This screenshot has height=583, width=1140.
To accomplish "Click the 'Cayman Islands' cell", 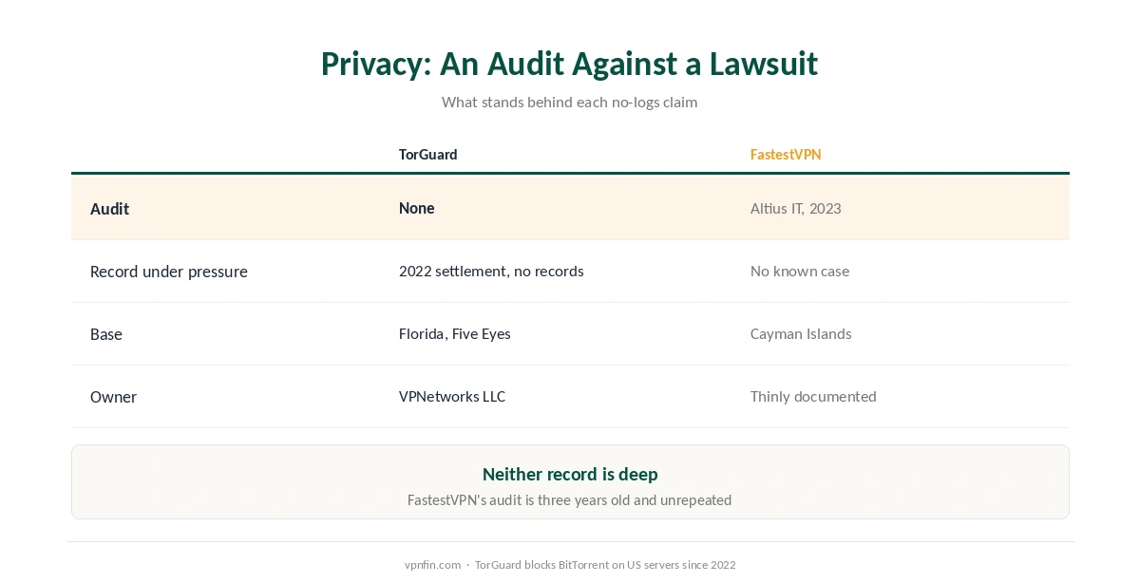I will pyautogui.click(x=800, y=333).
